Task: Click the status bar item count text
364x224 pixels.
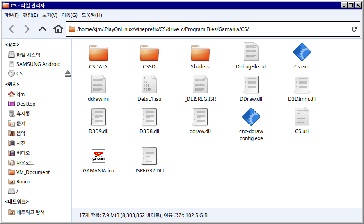Action: (x=143, y=215)
